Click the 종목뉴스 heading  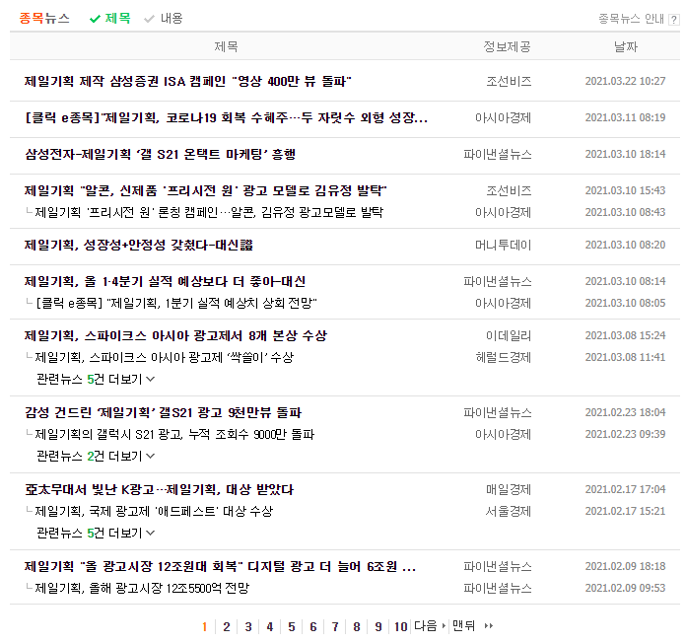click(x=44, y=19)
